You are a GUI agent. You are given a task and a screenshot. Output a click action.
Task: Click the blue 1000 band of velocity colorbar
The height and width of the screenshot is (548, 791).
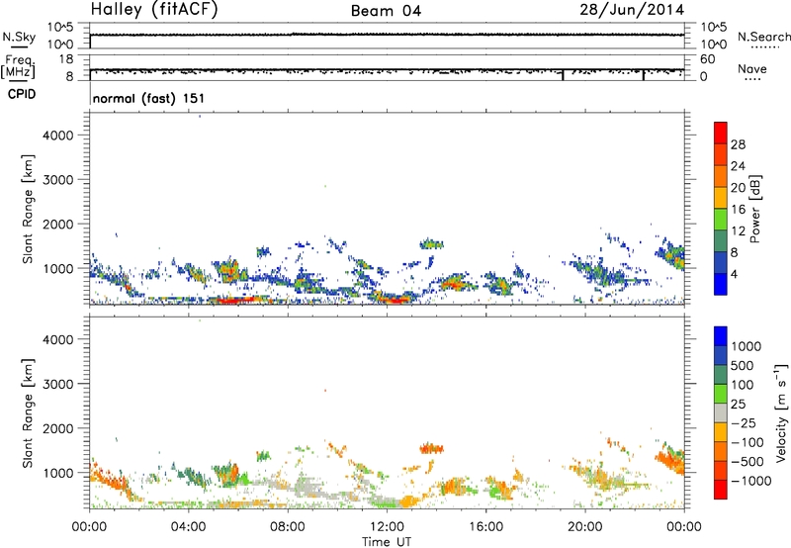pyautogui.click(x=721, y=336)
